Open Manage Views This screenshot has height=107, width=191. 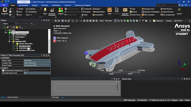point(148,9)
